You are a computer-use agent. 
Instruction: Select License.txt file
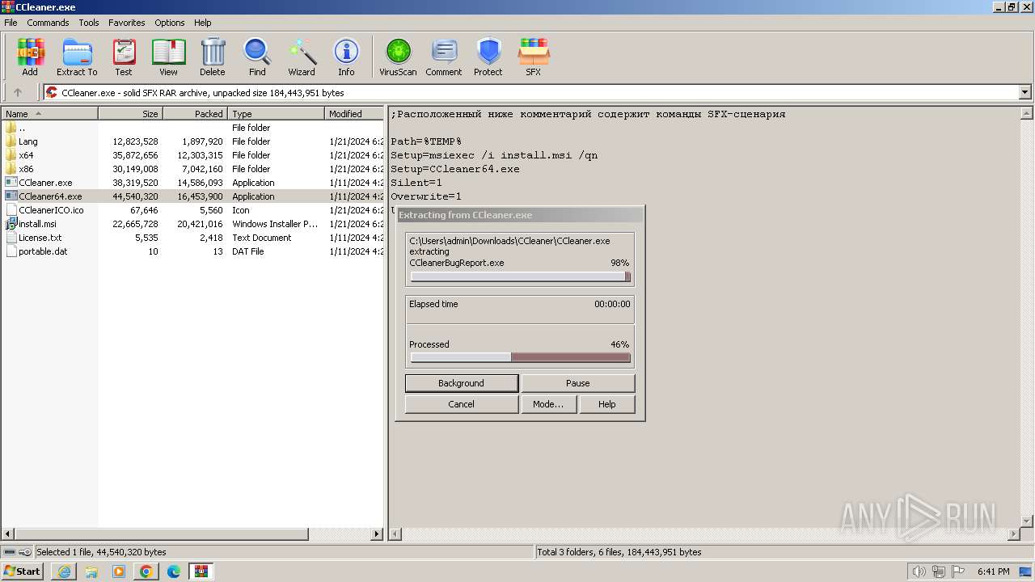click(40, 238)
